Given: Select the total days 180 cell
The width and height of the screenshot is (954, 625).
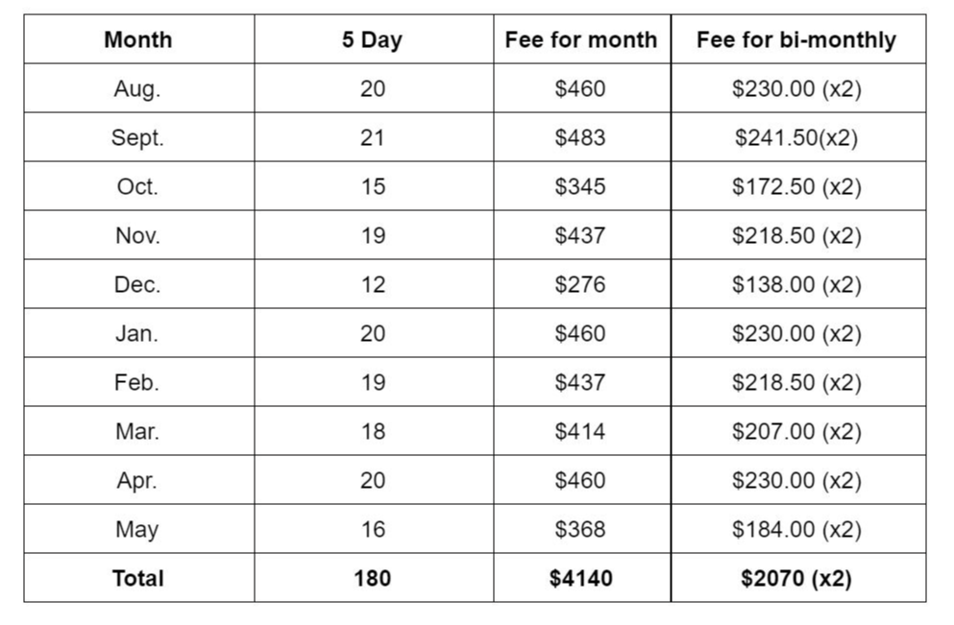Looking at the screenshot, I should [x=374, y=578].
